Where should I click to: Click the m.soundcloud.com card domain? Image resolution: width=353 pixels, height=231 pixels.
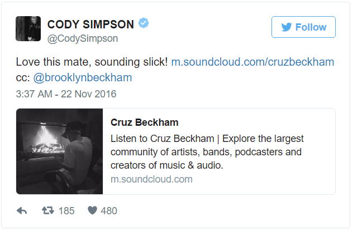tap(151, 179)
